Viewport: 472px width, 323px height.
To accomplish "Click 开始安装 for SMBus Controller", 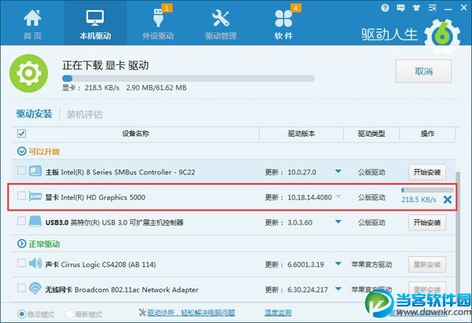I will pos(427,172).
